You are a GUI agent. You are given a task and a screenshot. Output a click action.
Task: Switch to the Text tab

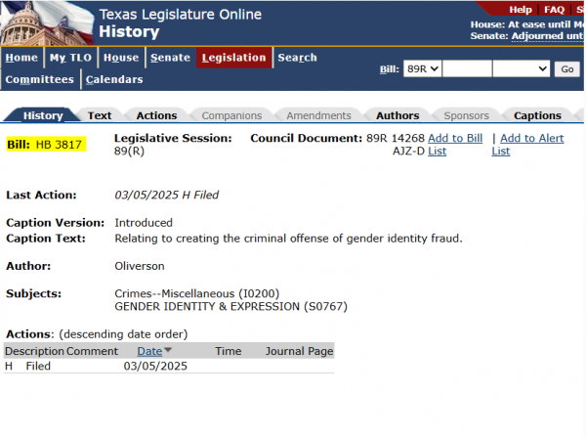(100, 115)
